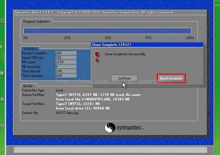Click the Current file label

[30, 113]
